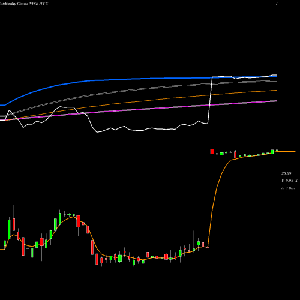Click the first red candle after the gap up
300x300 pixels.
212,151
